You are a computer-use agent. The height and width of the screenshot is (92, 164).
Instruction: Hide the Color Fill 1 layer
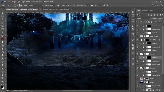pyautogui.click(x=138, y=40)
